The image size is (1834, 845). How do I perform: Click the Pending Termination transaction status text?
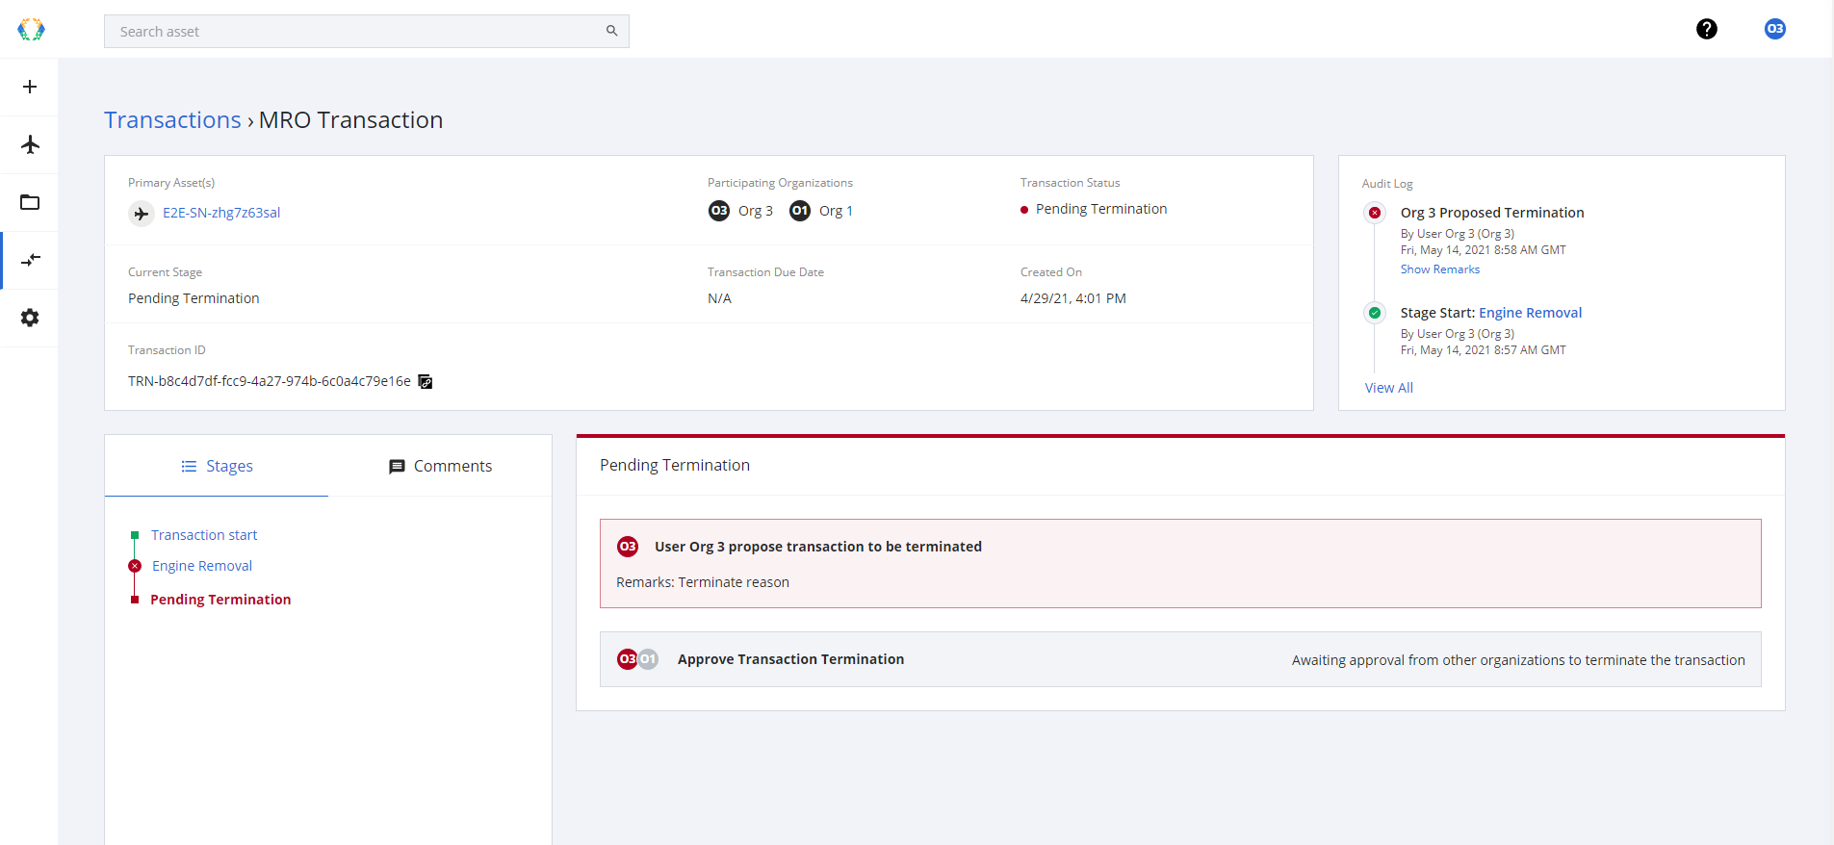tap(1101, 209)
